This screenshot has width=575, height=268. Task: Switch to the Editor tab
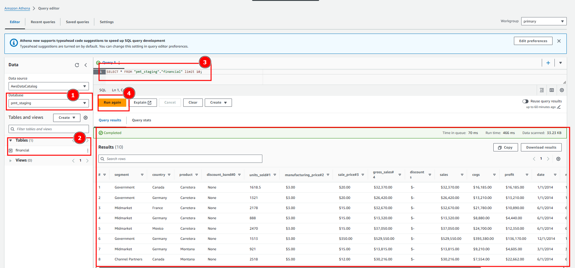[x=15, y=22]
